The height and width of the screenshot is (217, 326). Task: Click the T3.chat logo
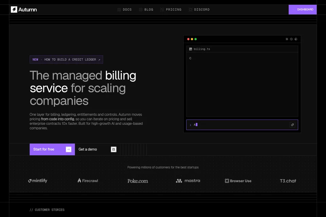[x=288, y=181]
